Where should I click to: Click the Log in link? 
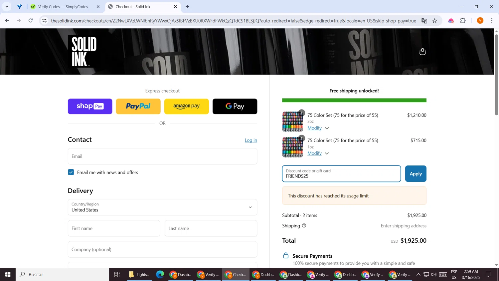[x=251, y=140]
